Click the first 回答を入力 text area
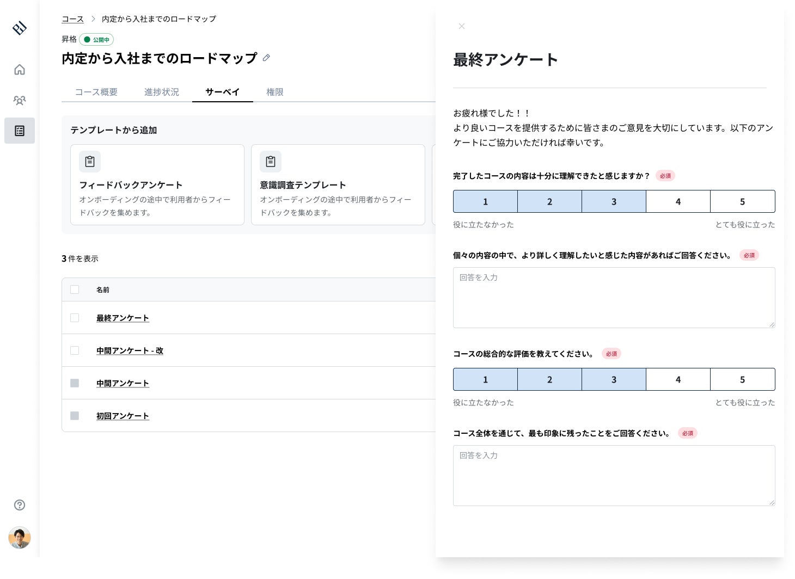This screenshot has width=795, height=579. point(614,298)
